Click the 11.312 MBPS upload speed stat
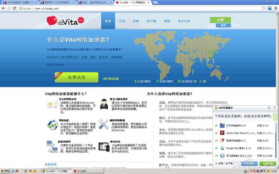279x174 pixels. (x=142, y=81)
